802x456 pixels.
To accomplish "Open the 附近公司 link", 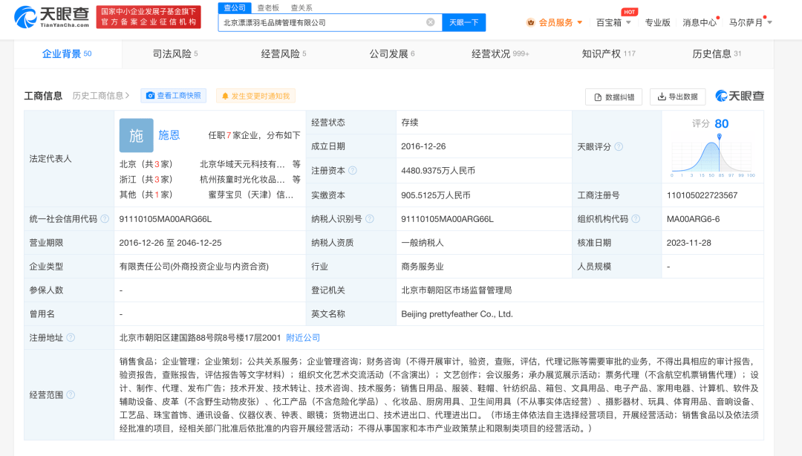I will click(303, 338).
